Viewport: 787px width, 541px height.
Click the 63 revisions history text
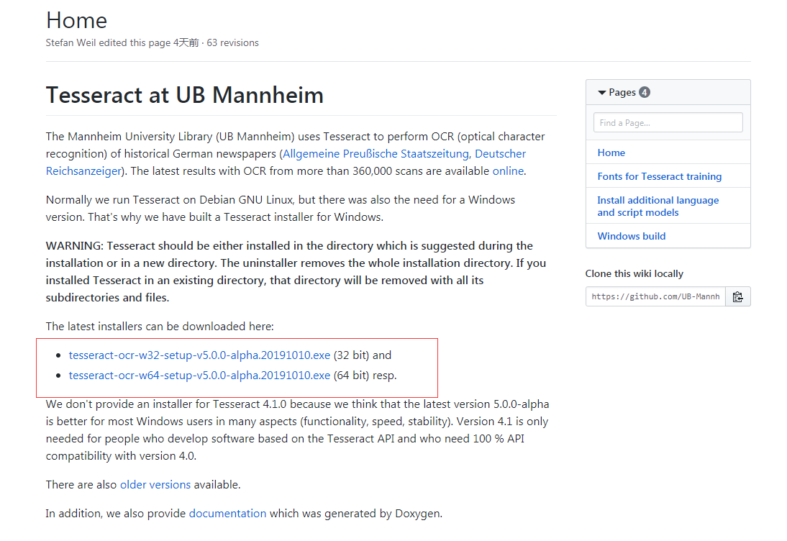tap(232, 42)
